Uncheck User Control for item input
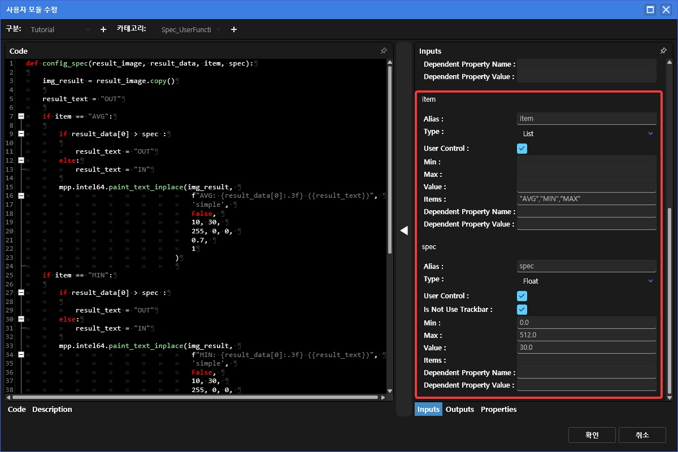The height and width of the screenshot is (452, 678). point(522,149)
